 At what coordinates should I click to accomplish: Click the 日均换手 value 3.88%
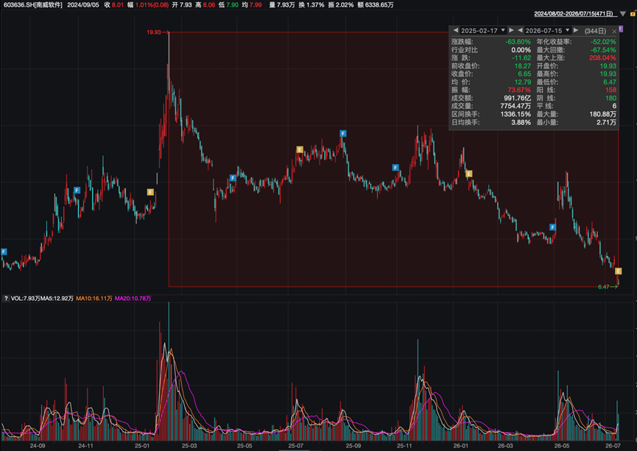click(521, 122)
